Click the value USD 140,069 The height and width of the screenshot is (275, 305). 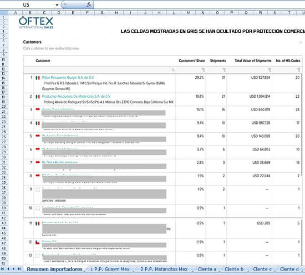[x=261, y=136]
